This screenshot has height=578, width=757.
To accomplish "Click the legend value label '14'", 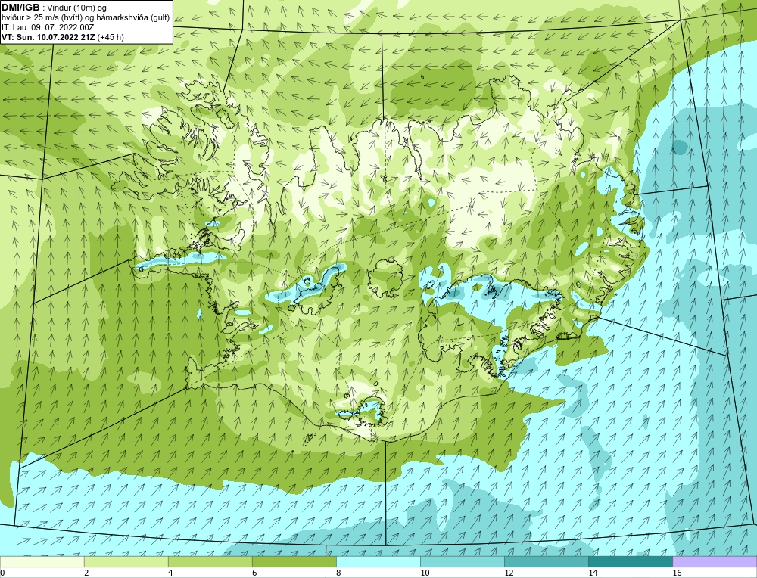I will 593,573.
